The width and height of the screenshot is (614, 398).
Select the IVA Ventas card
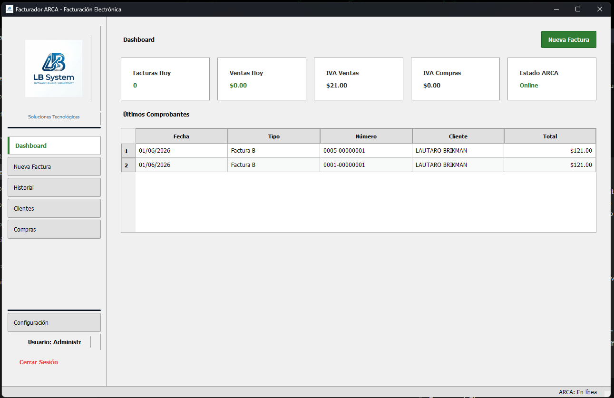(358, 79)
